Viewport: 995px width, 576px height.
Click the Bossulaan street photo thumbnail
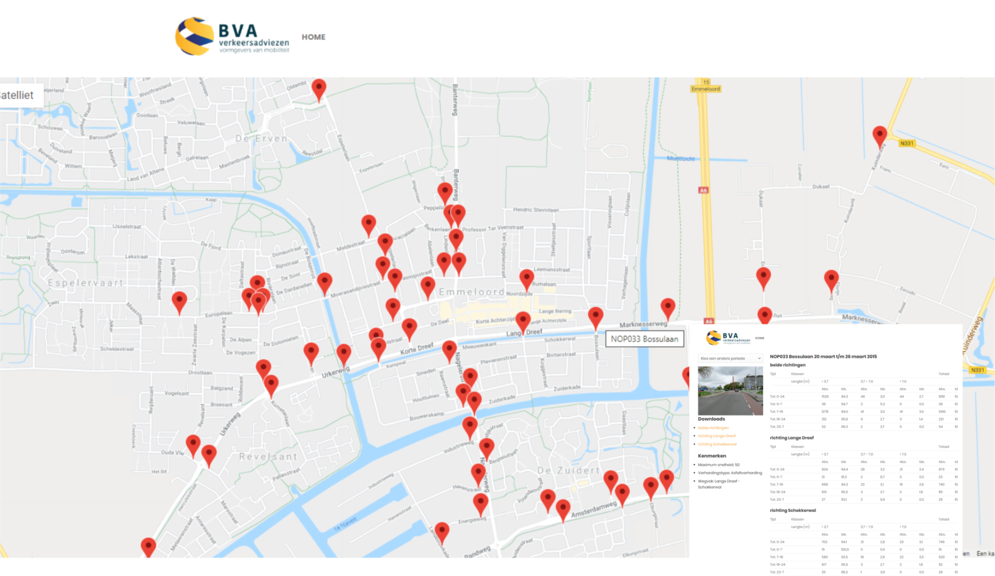730,391
